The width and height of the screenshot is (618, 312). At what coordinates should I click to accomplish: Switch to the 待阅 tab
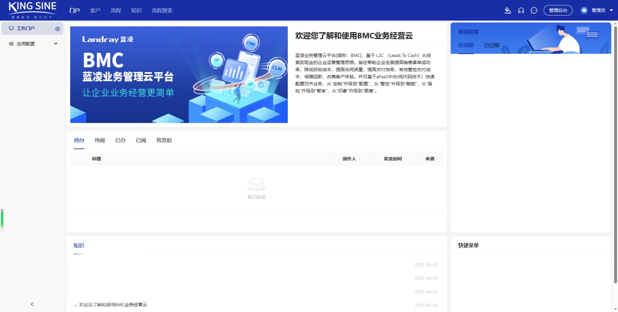(x=100, y=140)
